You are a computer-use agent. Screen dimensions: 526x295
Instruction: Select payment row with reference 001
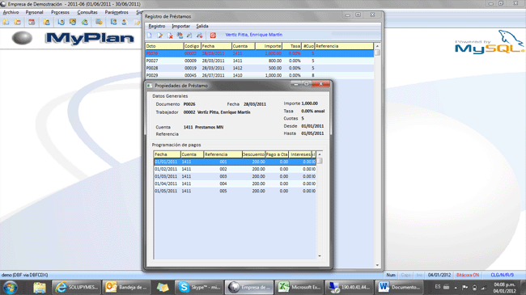235,162
